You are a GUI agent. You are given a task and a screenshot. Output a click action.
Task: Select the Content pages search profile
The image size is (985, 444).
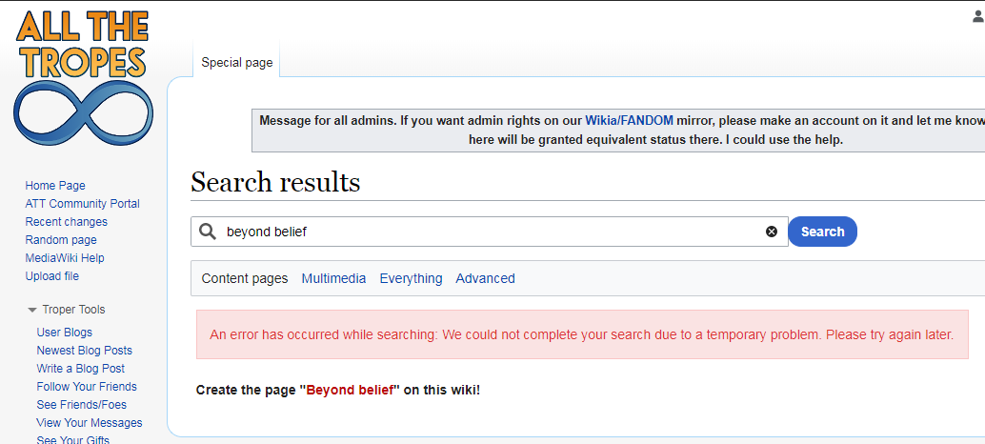point(245,278)
